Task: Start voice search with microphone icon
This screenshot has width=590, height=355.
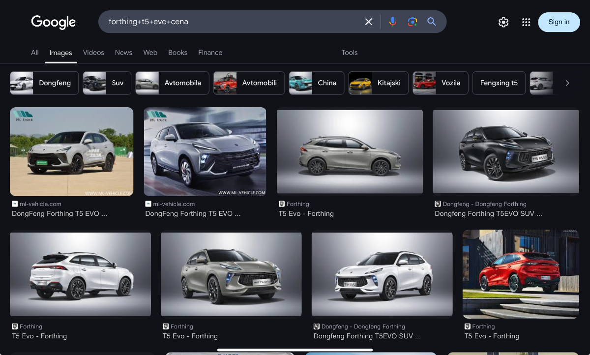Action: click(x=392, y=22)
